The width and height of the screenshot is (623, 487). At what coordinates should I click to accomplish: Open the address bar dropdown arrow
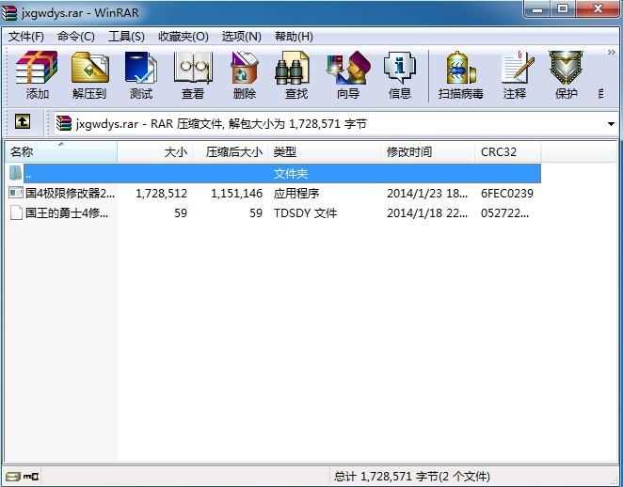pos(611,124)
